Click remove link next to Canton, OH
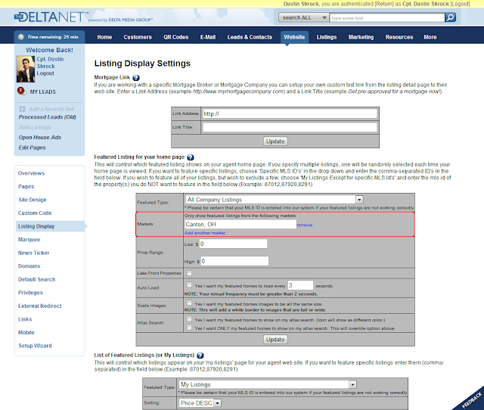484x410 pixels. coord(305,225)
